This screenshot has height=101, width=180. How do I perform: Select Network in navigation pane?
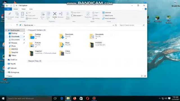pos(13,68)
